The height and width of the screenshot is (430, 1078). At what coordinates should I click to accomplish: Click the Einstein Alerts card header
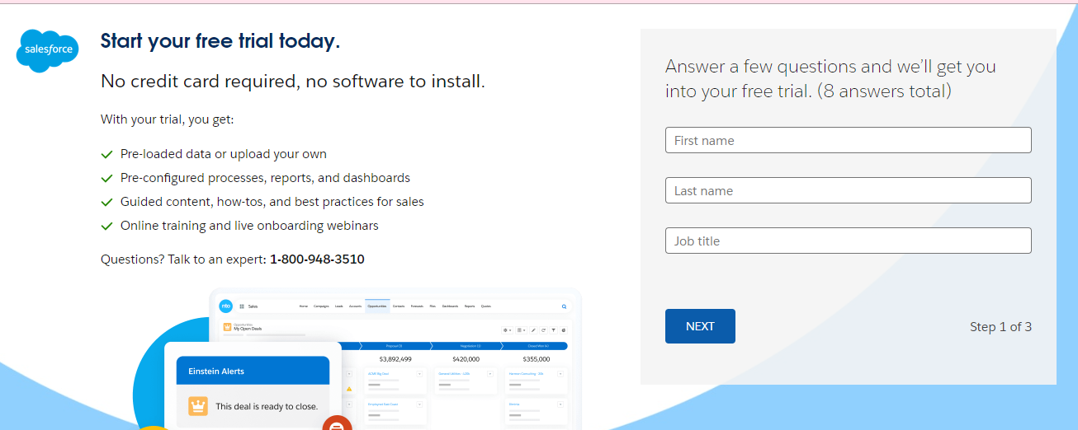coord(253,372)
